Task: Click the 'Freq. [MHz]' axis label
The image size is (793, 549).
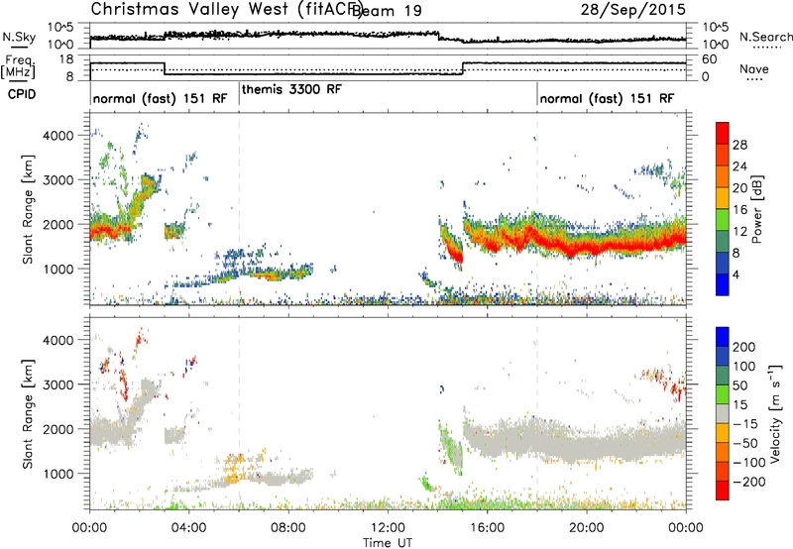Action: tap(19, 66)
